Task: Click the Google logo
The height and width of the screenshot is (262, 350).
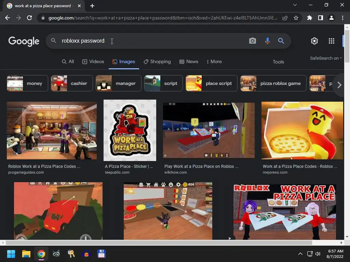Action: (x=24, y=41)
